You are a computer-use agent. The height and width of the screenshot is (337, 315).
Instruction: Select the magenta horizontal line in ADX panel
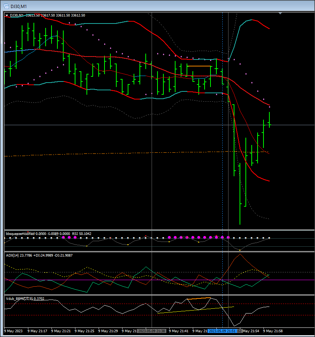click(x=159, y=280)
